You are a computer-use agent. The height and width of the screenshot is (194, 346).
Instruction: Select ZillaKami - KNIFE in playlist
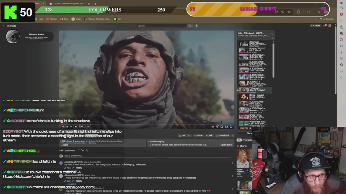pyautogui.click(x=255, y=44)
